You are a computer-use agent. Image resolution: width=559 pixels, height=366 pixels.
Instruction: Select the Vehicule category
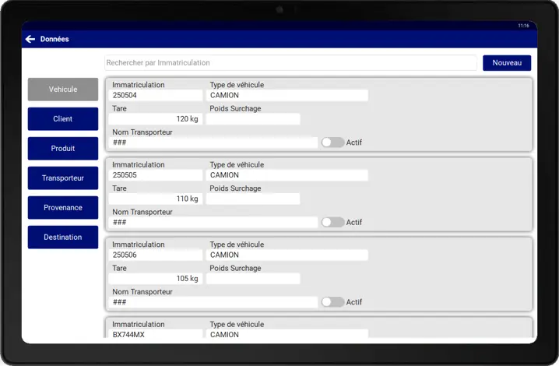click(63, 90)
